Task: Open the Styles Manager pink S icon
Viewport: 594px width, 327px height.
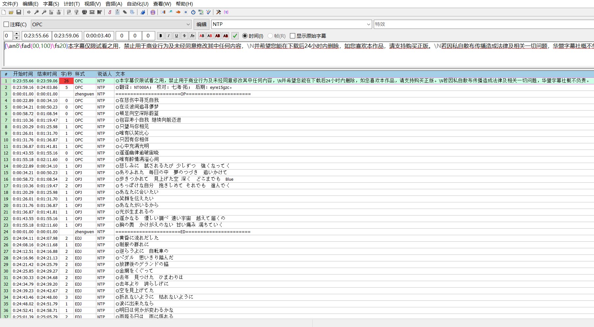Action: pos(110,12)
